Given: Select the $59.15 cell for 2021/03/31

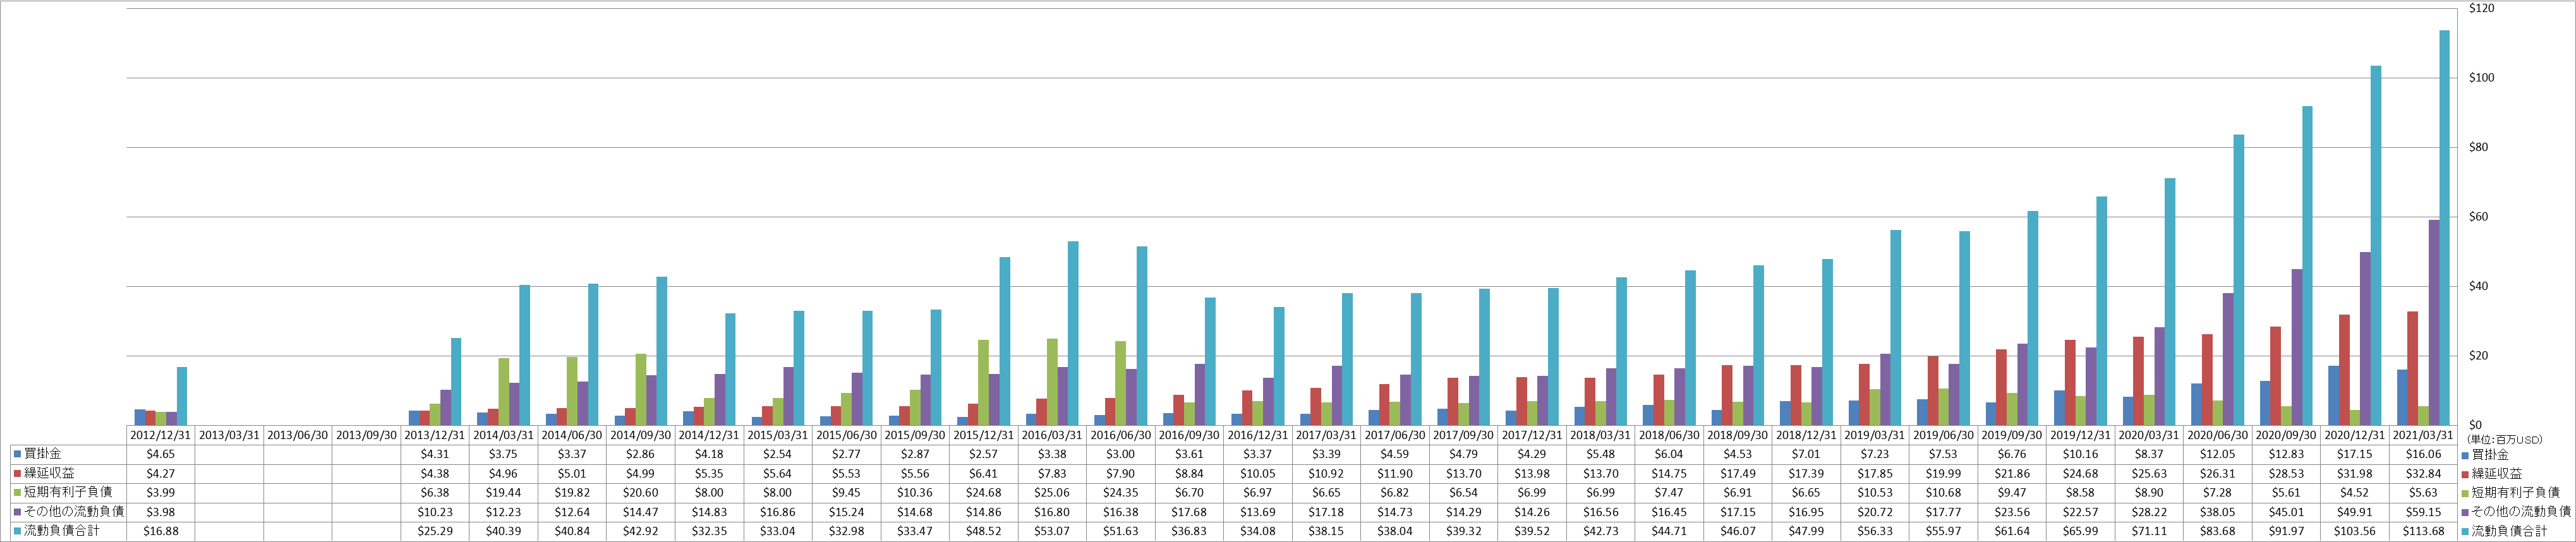Looking at the screenshot, I should [2423, 511].
